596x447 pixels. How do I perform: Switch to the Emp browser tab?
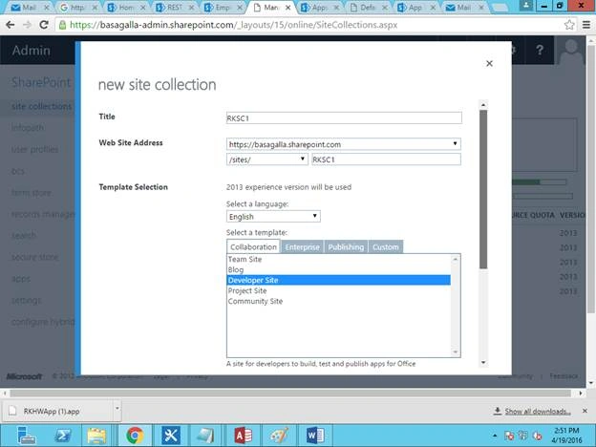223,8
